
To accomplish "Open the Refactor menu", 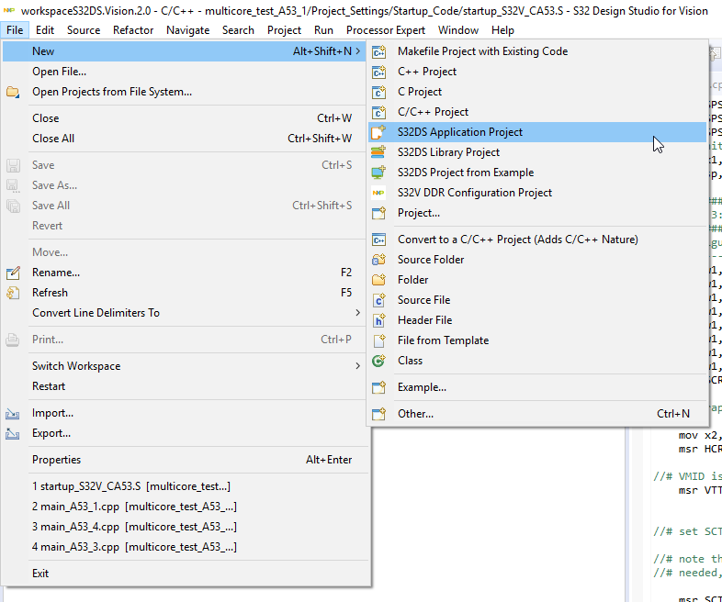I will [133, 30].
